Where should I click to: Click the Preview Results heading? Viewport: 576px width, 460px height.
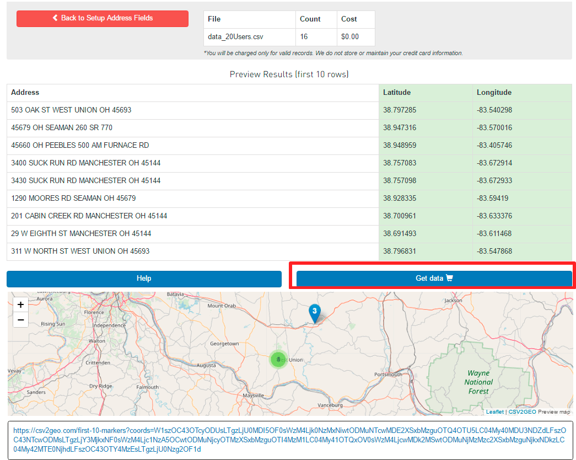(289, 74)
